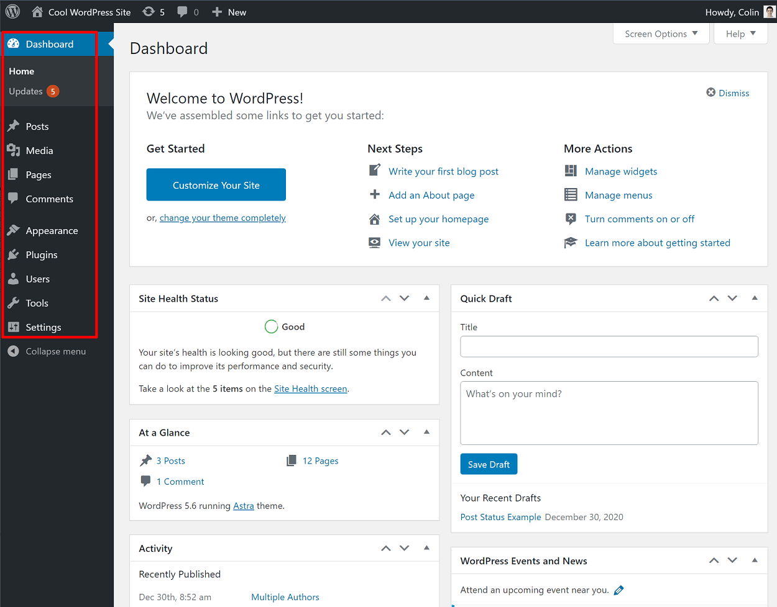Click the Pages icon in sidebar
Screen dimensions: 777x607
click(x=13, y=174)
